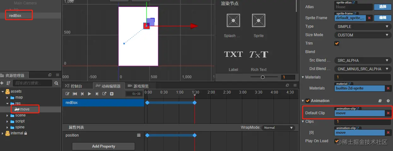
Task: Toggle animation edit mode icon
Action: (67, 94)
